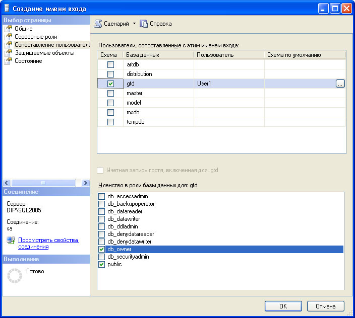Open the Сценарий dropdown arrow

135,24
